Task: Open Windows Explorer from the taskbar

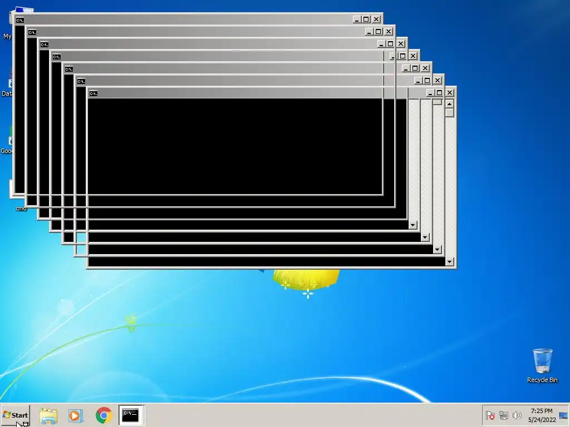Action: (48, 415)
